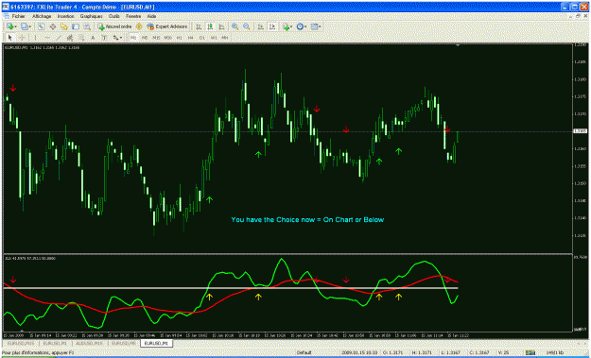Toggle chart auto scroll
This screenshot has width=591, height=358.
click(260, 26)
